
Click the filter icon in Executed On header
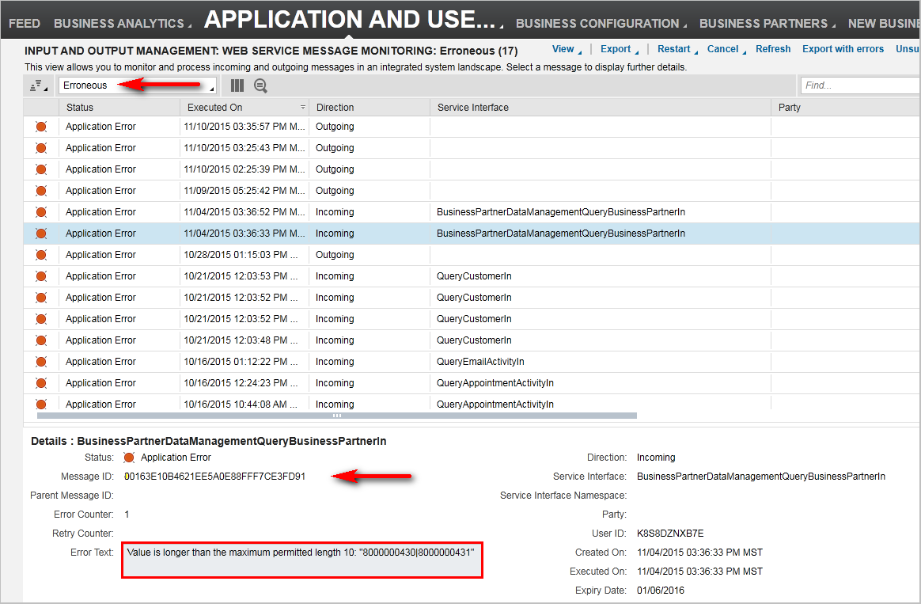click(302, 108)
